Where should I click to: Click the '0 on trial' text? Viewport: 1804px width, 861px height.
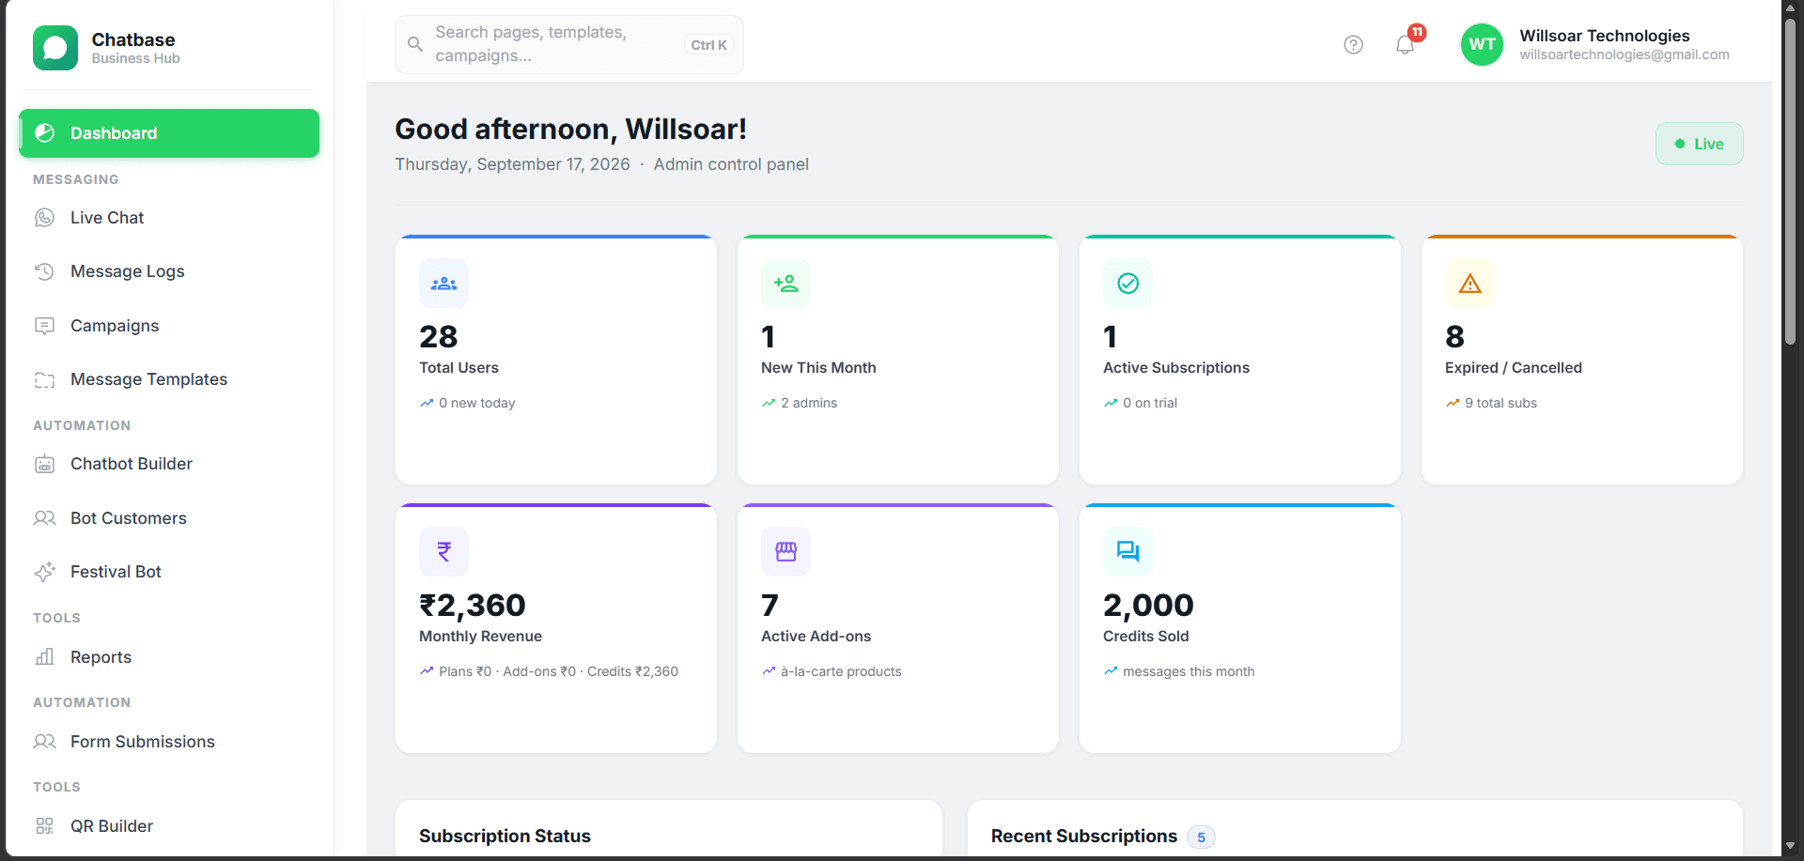(1150, 403)
